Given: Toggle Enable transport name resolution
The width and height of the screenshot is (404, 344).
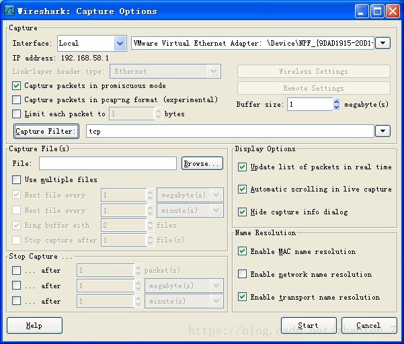Looking at the screenshot, I should click(242, 297).
